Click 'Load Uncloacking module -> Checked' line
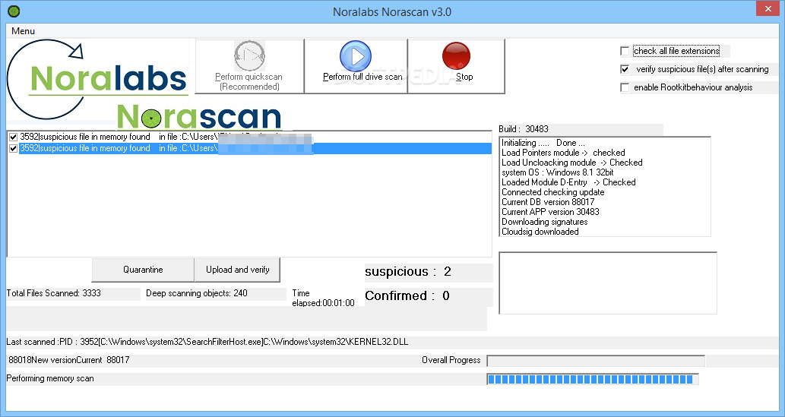The image size is (785, 417). (571, 163)
